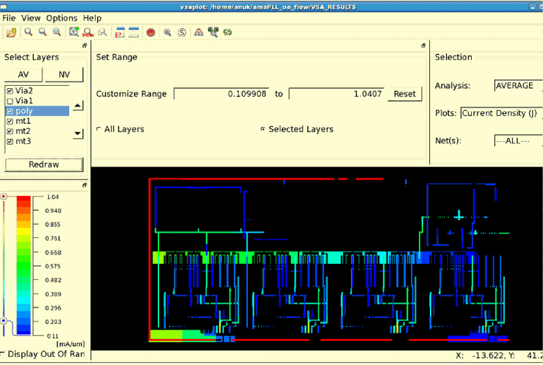
Task: Click the Max zoom magnifier icon
Action: (x=88, y=33)
